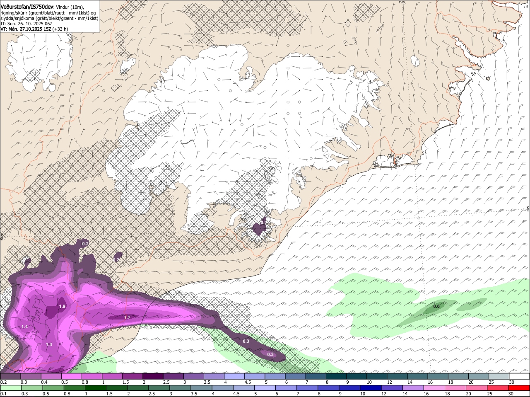Select the upper legend swatch between 18 and 20
The image size is (530, 397).
(458, 376)
